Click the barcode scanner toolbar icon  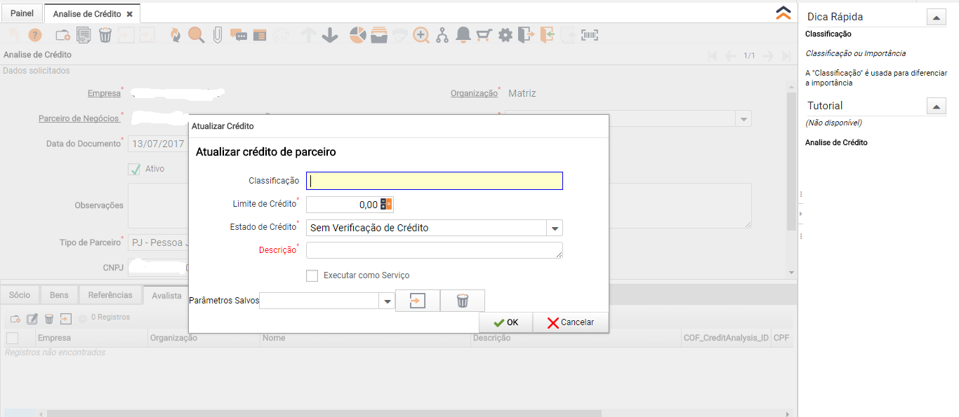pos(590,35)
